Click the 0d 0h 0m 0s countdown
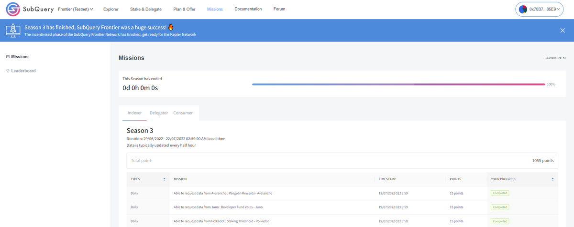This screenshot has height=227, width=574. (140, 88)
